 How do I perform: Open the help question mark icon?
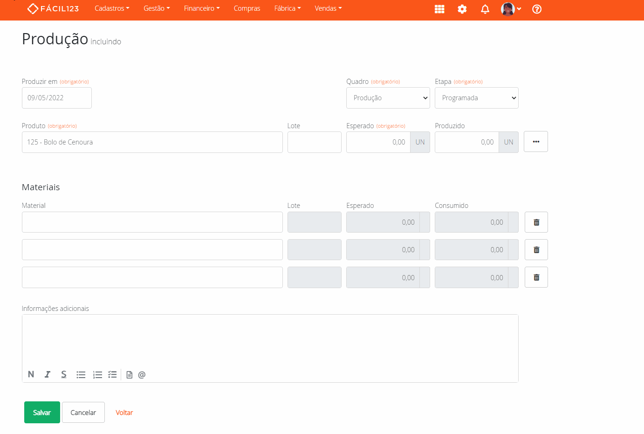click(x=537, y=9)
